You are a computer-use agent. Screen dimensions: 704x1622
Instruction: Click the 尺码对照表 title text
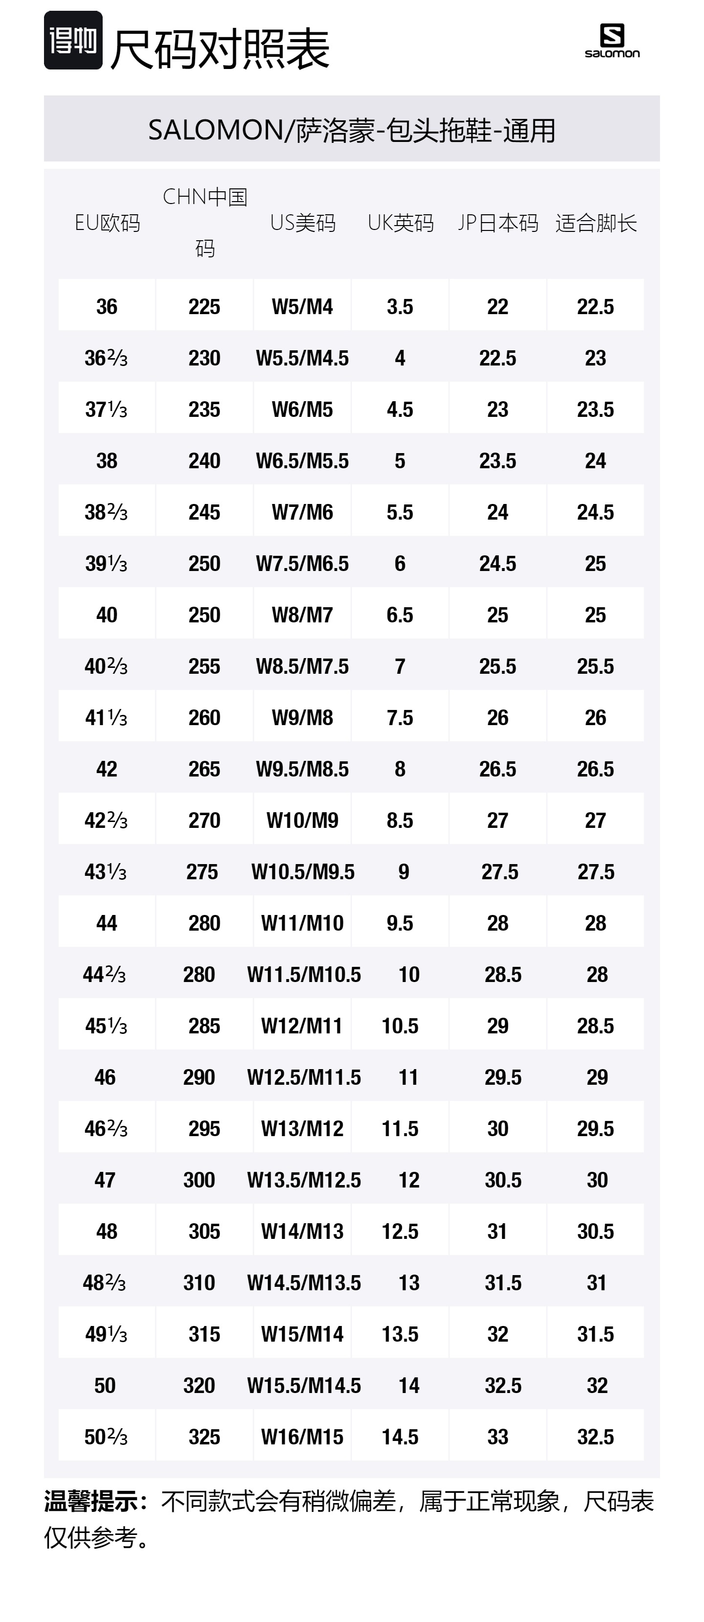(x=220, y=48)
